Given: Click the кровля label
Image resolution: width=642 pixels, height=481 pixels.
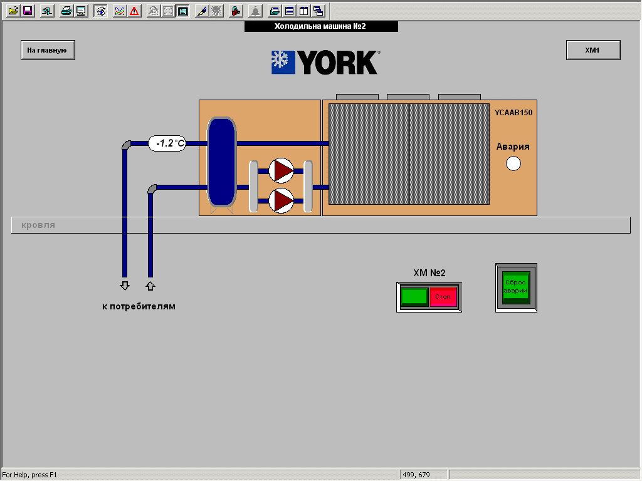Looking at the screenshot, I should click(x=38, y=225).
